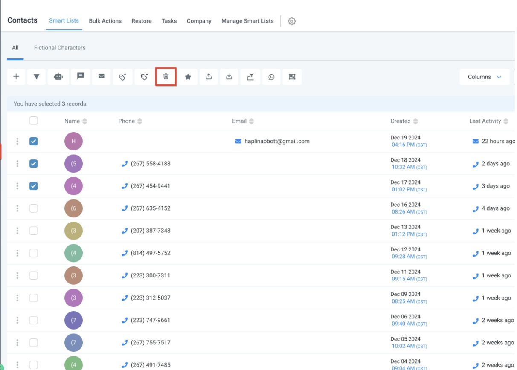Click phone icon next to (814) 497-5752
Image resolution: width=517 pixels, height=370 pixels.
tap(125, 253)
